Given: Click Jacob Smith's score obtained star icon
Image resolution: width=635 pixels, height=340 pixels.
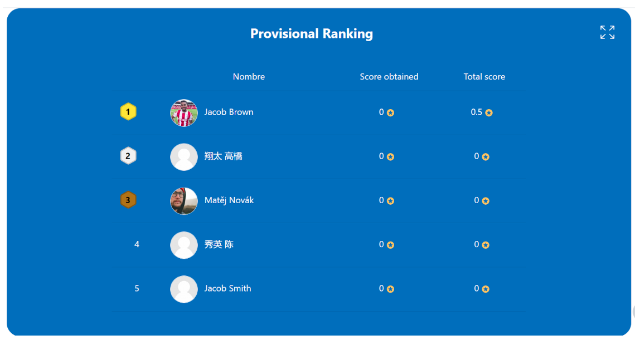Looking at the screenshot, I should click(x=390, y=289).
